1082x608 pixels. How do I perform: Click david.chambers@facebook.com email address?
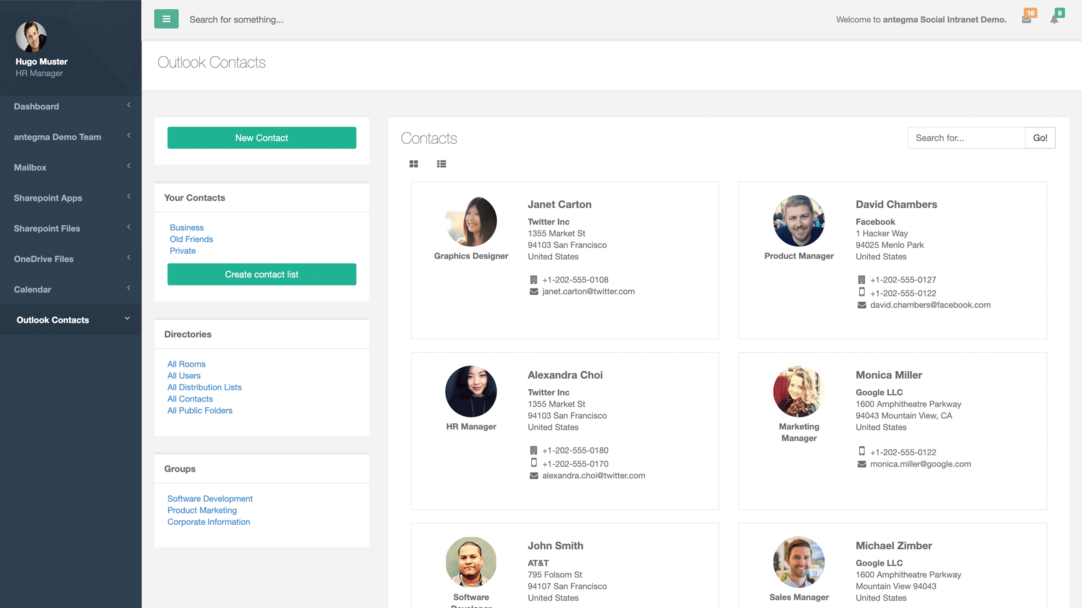930,305
